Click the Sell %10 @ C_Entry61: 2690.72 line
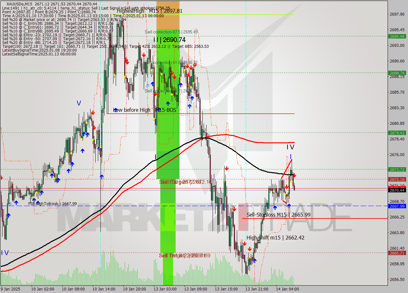Screen dimensions: 408x293 [58, 27]
